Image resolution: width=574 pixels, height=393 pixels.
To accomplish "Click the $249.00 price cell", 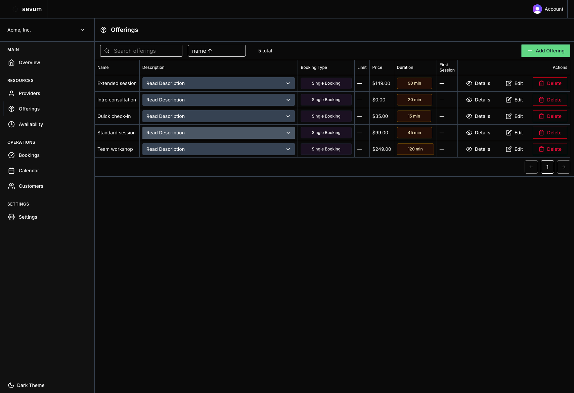I will [382, 149].
